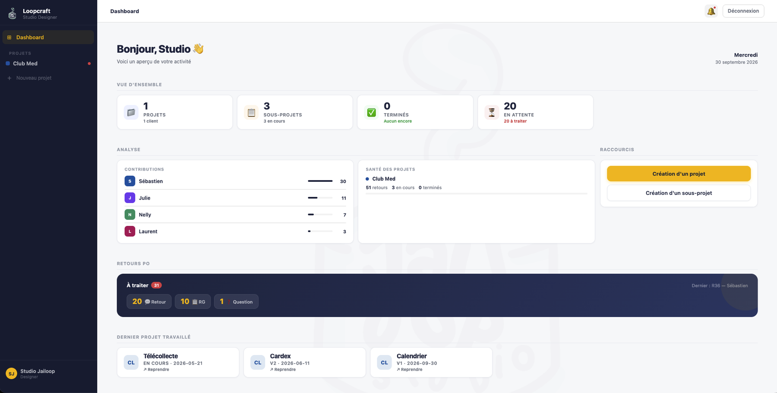The image size is (777, 393).
Task: Click the CL badge on Calendrier card
Action: tap(385, 362)
